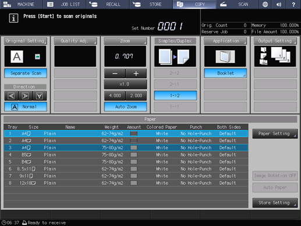Viewport: 301px width, 226px height.
Task: Expand the Booklet application options
Action: (x=225, y=73)
